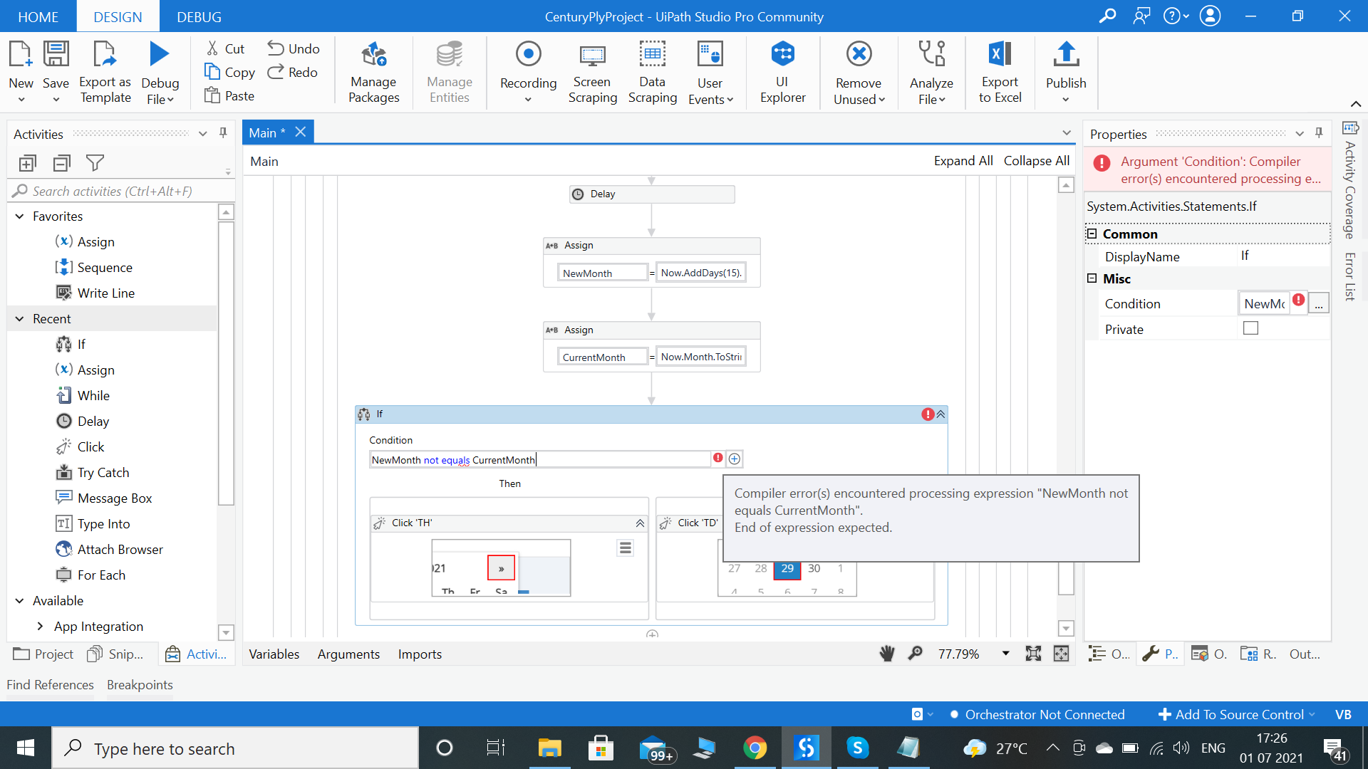Click Collapse All link

tap(1036, 161)
